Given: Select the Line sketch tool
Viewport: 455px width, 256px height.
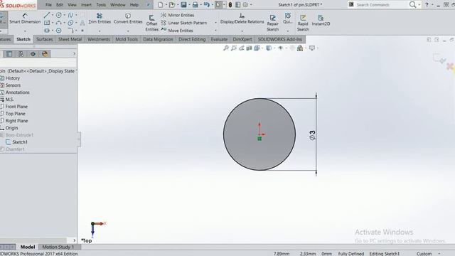Looking at the screenshot, I should 47,15.
